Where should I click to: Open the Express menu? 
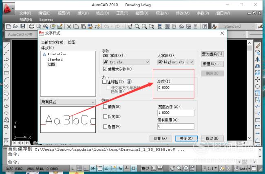(46, 20)
